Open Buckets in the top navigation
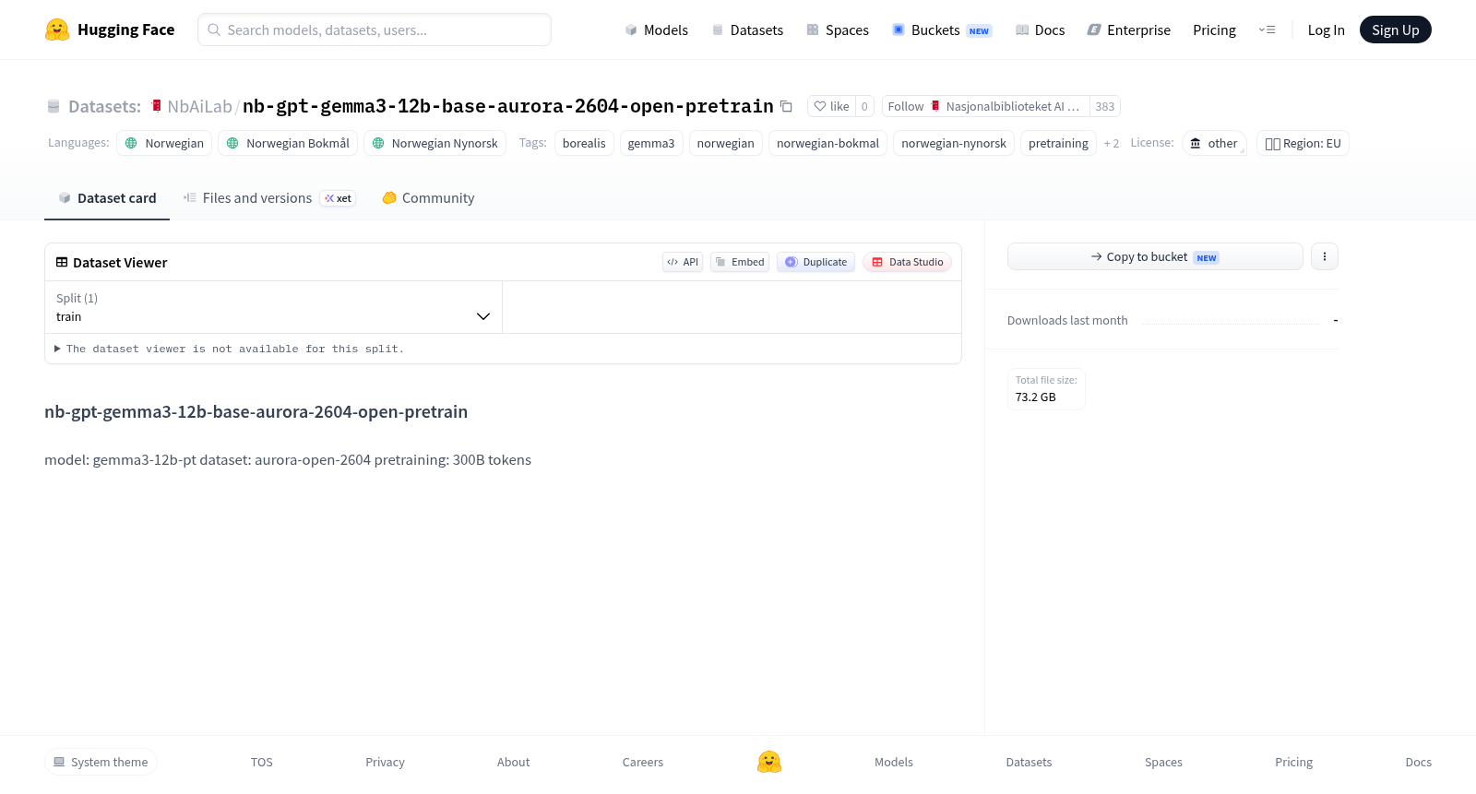Image resolution: width=1476 pixels, height=794 pixels. click(942, 30)
